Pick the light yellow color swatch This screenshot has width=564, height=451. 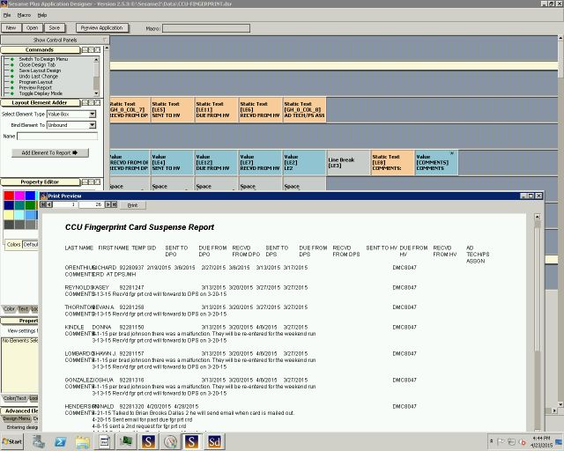click(x=9, y=215)
